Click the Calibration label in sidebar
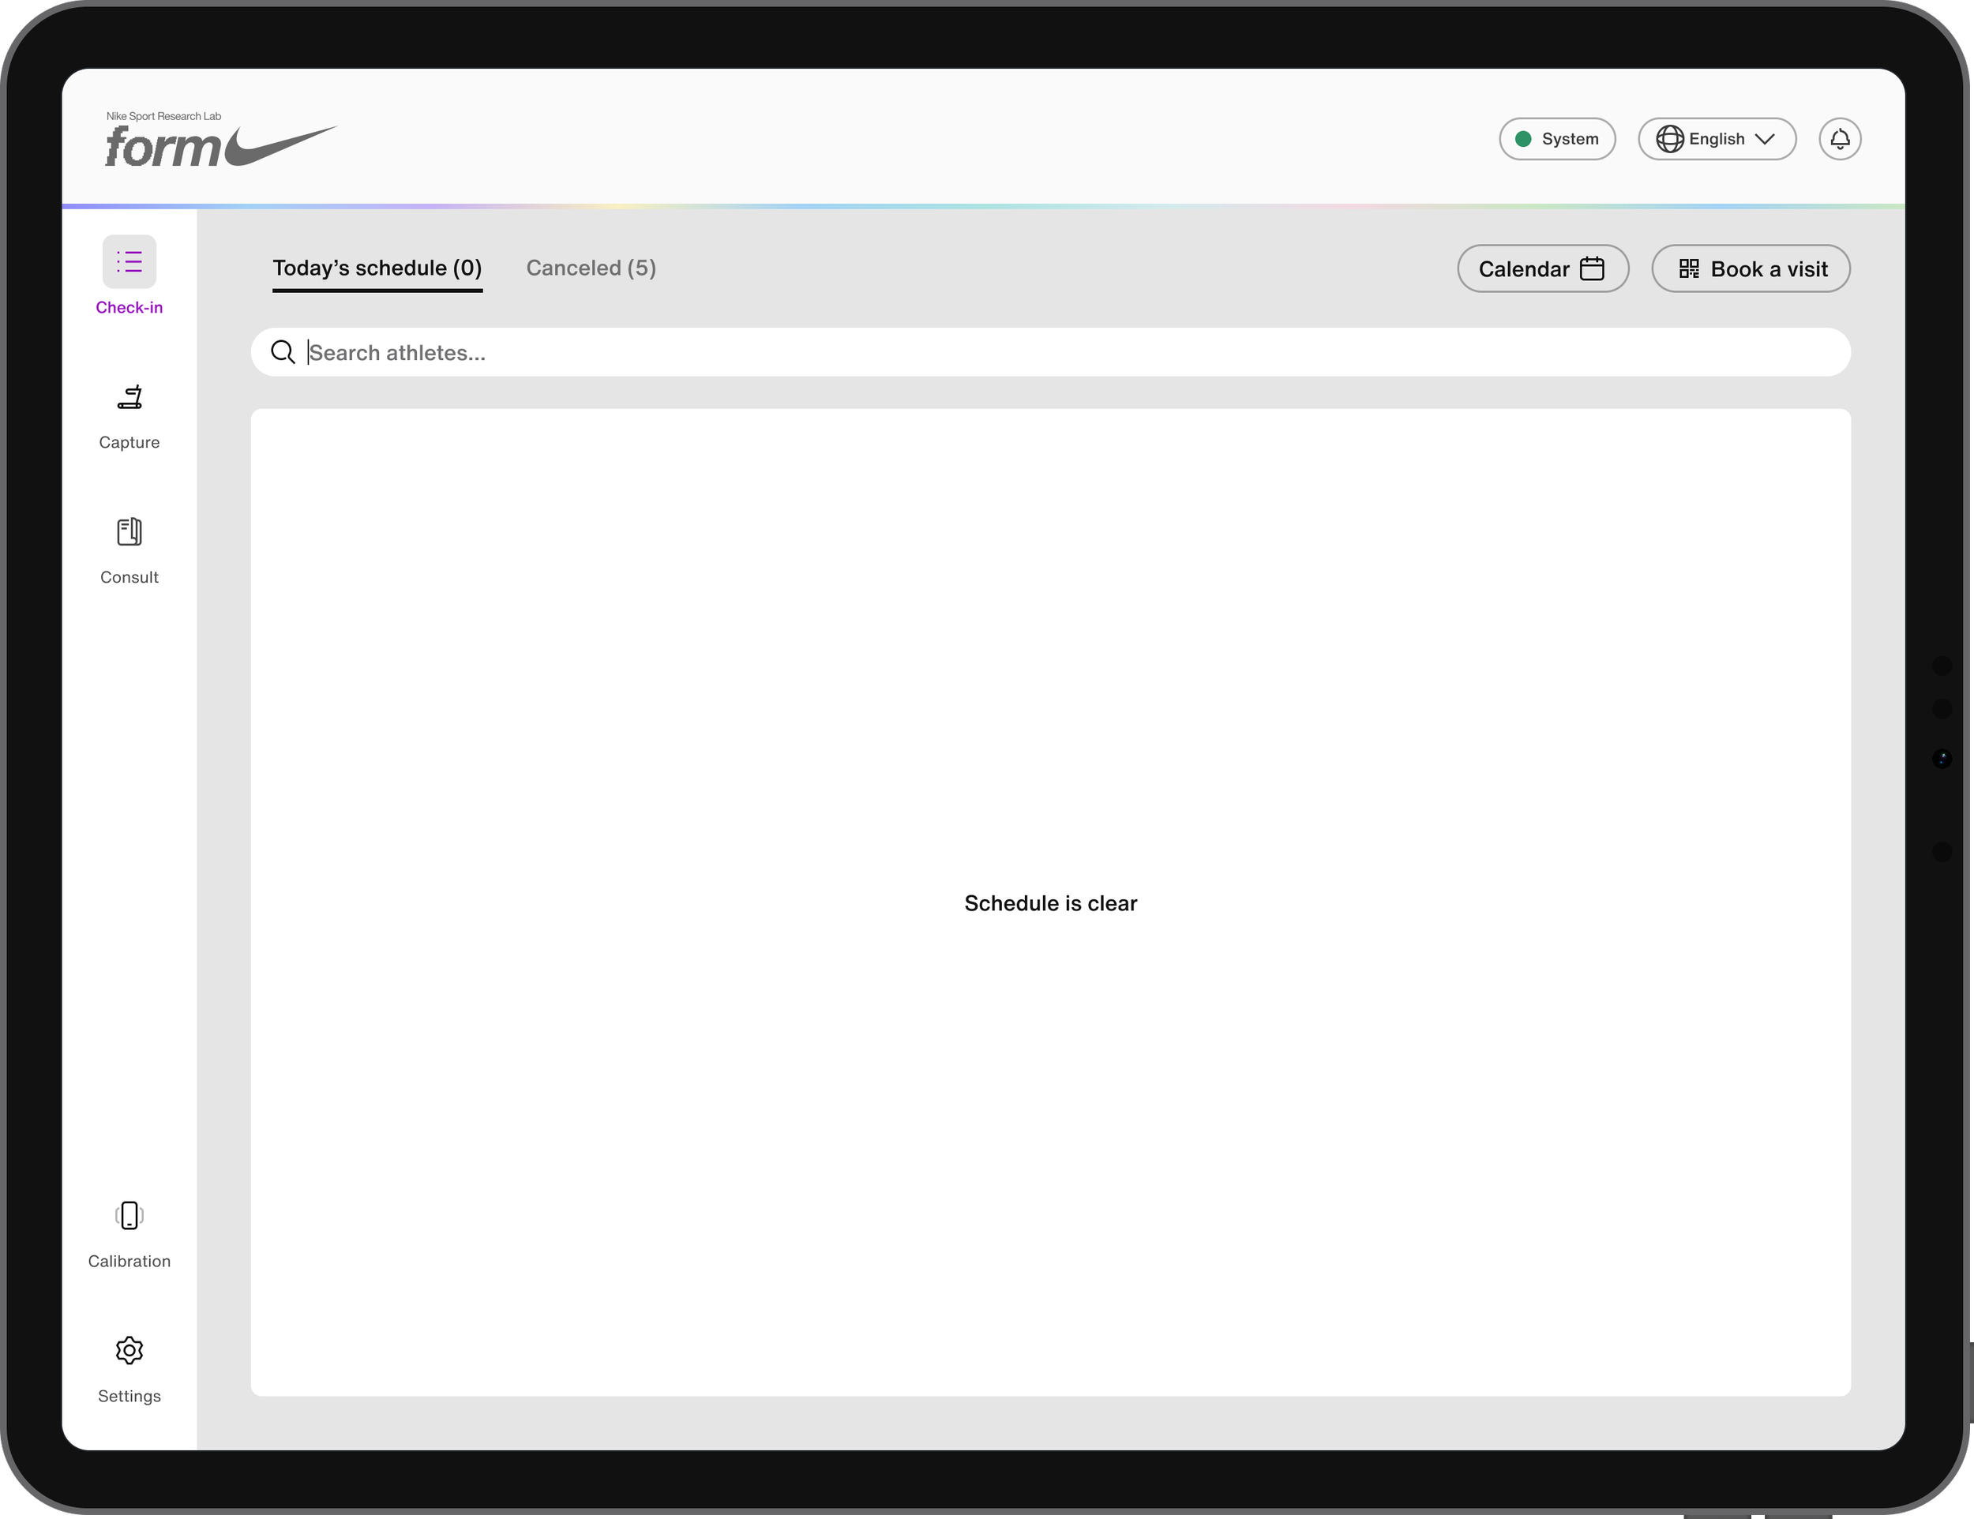1974x1519 pixels. (x=129, y=1261)
